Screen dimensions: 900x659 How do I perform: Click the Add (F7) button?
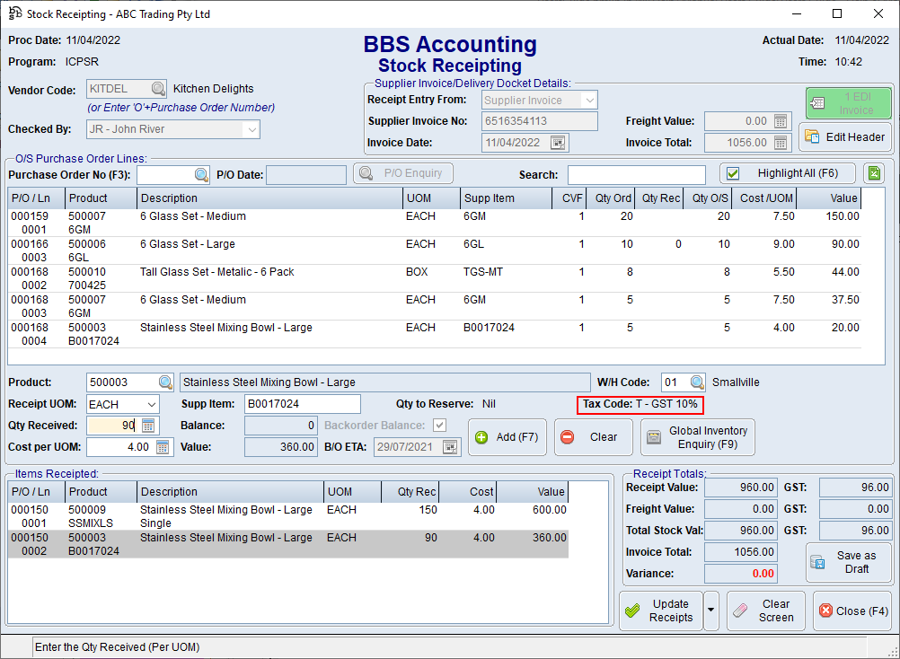pyautogui.click(x=507, y=437)
